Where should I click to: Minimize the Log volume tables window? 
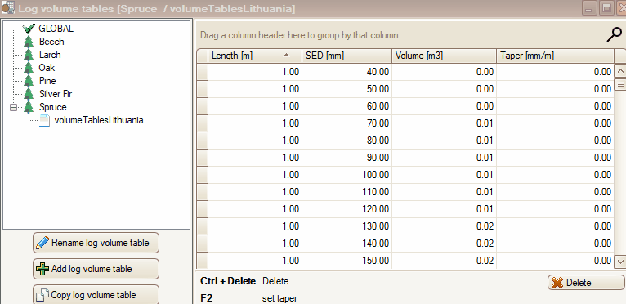[589, 8]
